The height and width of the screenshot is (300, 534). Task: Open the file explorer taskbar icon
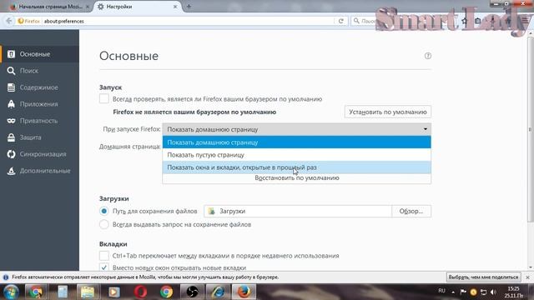88,292
